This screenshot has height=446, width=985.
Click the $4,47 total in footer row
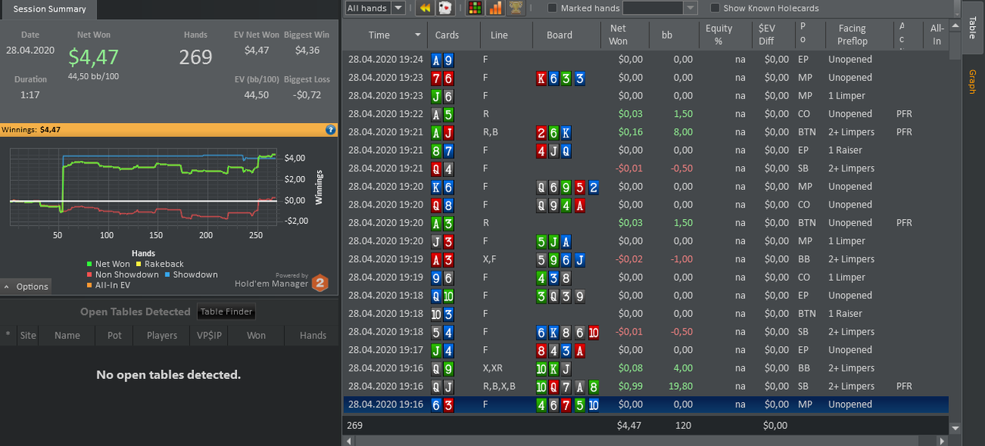[629, 425]
